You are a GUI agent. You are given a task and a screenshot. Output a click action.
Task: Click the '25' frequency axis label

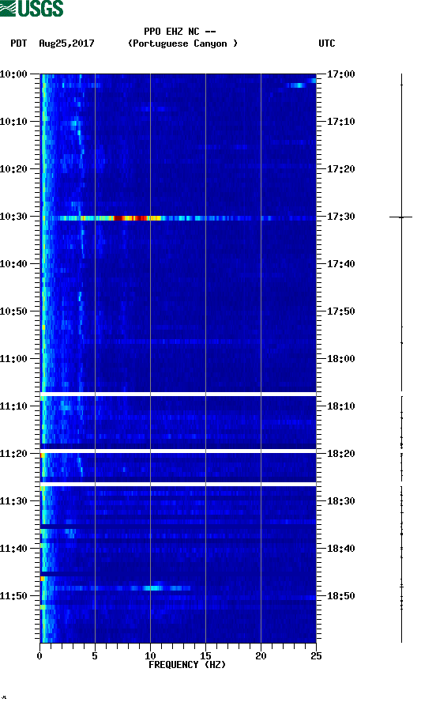pyautogui.click(x=316, y=656)
